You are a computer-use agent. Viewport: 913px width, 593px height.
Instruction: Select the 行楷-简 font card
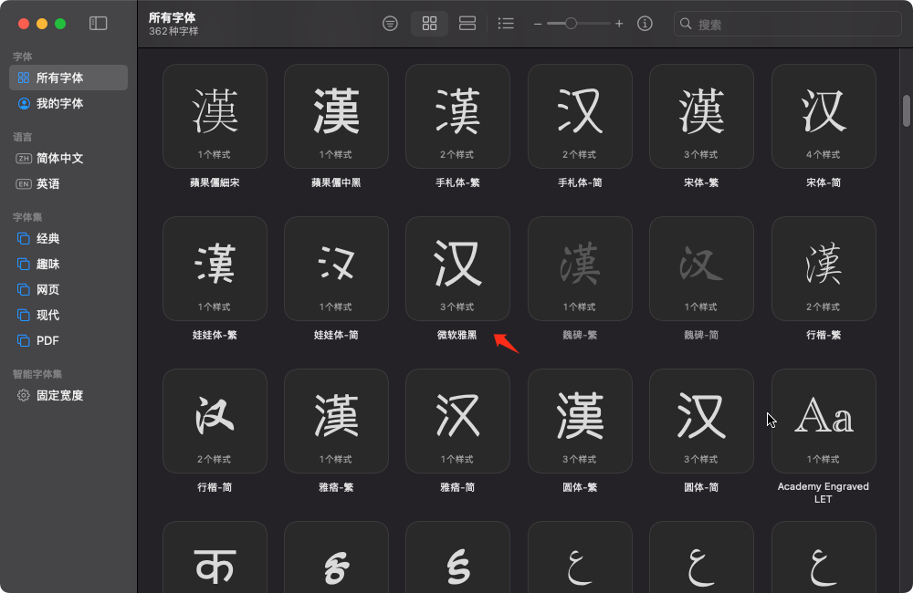click(215, 421)
